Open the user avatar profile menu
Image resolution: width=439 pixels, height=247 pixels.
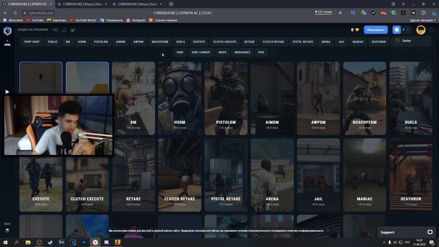[x=420, y=30]
